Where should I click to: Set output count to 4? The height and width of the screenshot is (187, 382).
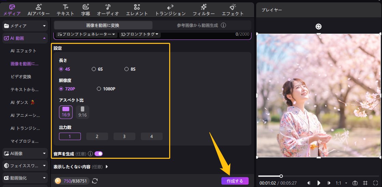click(151, 136)
